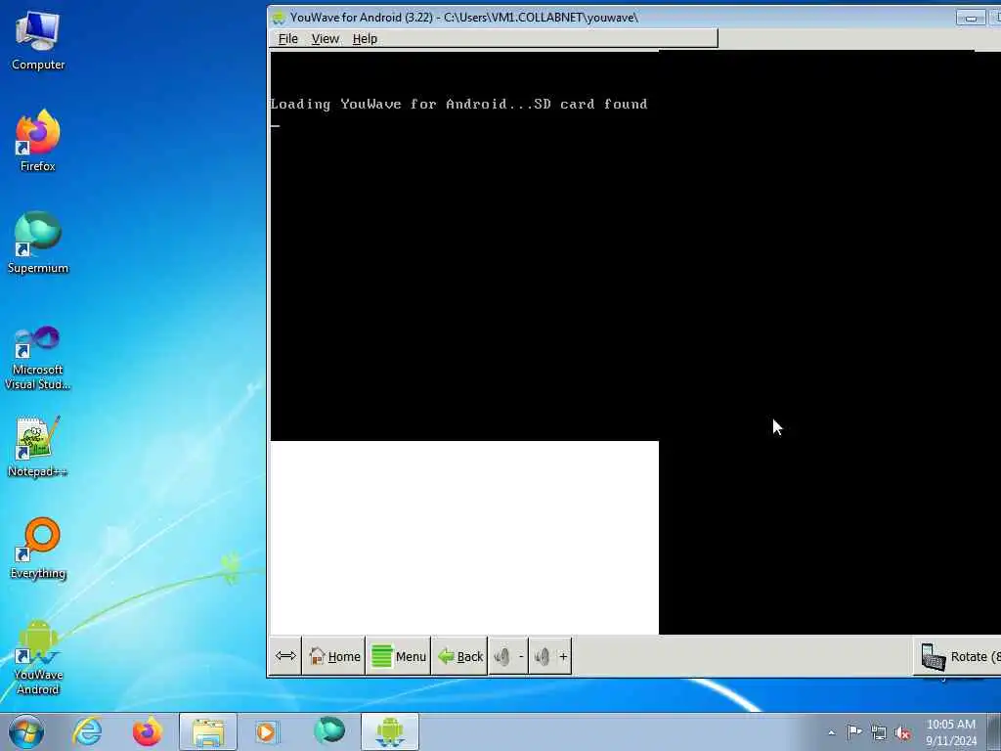Select the Everything search desktop shortcut

click(x=38, y=549)
